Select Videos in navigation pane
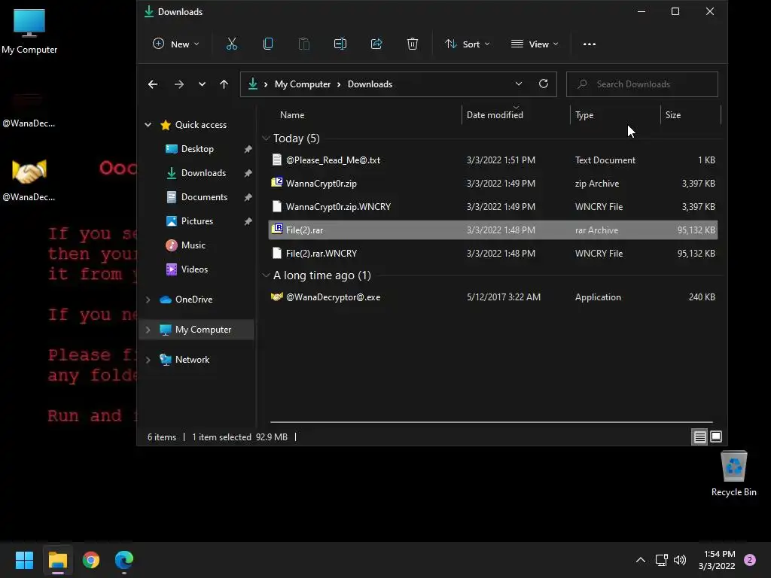 194,269
